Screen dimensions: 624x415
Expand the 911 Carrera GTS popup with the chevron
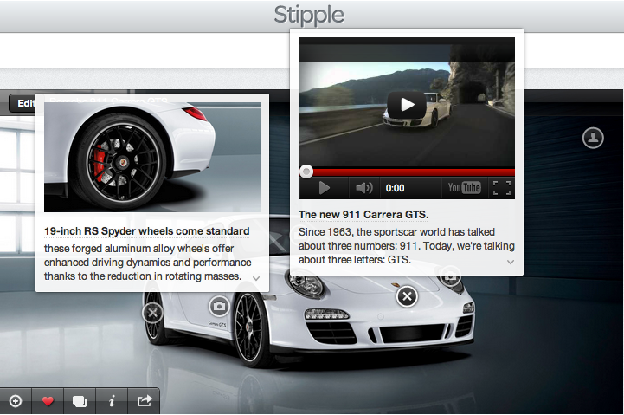pos(510,262)
